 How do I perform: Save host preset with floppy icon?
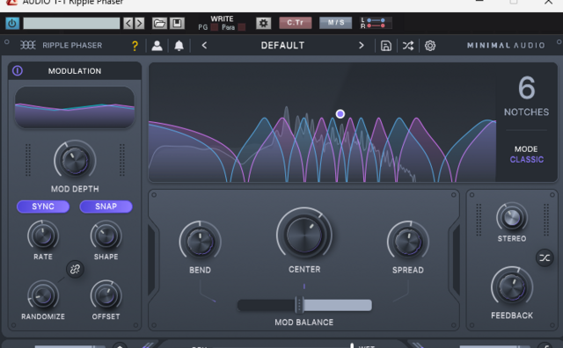click(x=177, y=24)
